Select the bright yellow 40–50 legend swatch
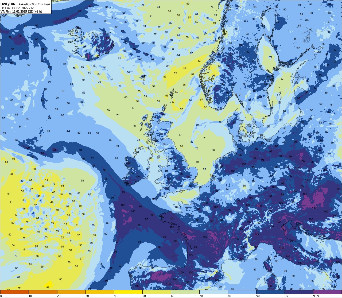Screen dimensions: 342x298 (x=128, y=292)
